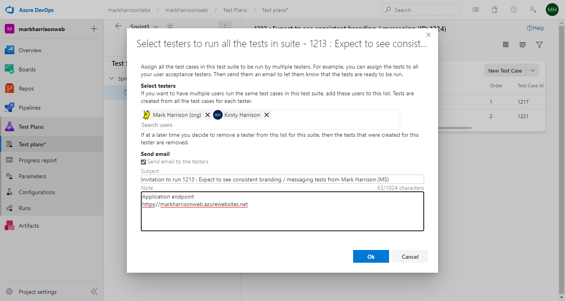
Task: Remove Kirsty Harrison from testers list
Action: [267, 115]
